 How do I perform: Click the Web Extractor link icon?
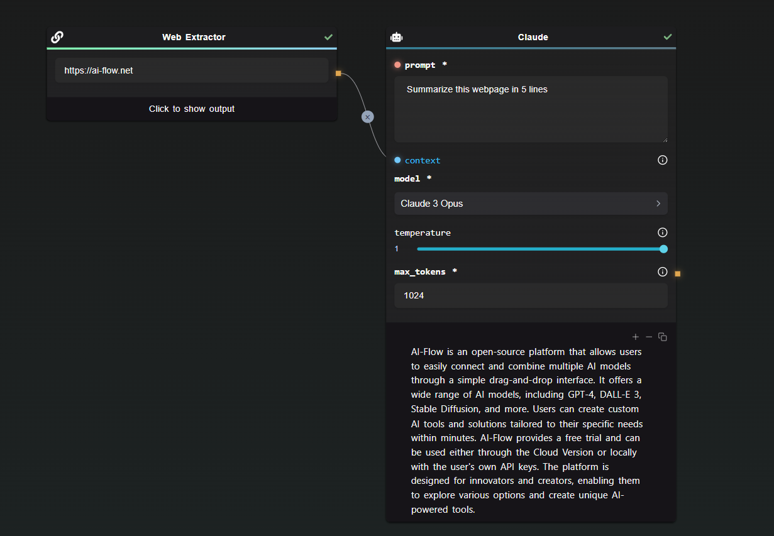click(x=57, y=37)
